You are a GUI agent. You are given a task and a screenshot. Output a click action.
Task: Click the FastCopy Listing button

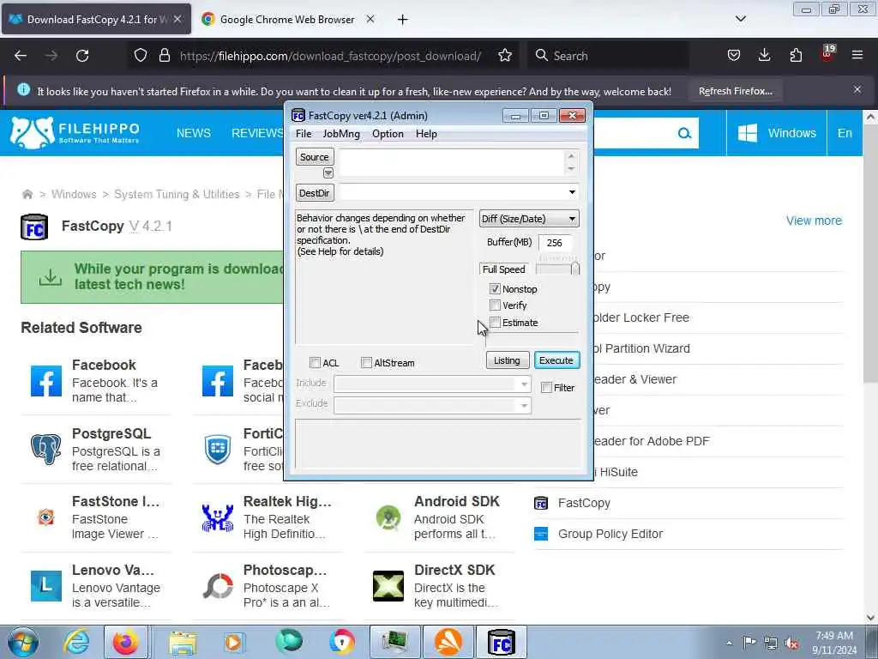(x=507, y=360)
